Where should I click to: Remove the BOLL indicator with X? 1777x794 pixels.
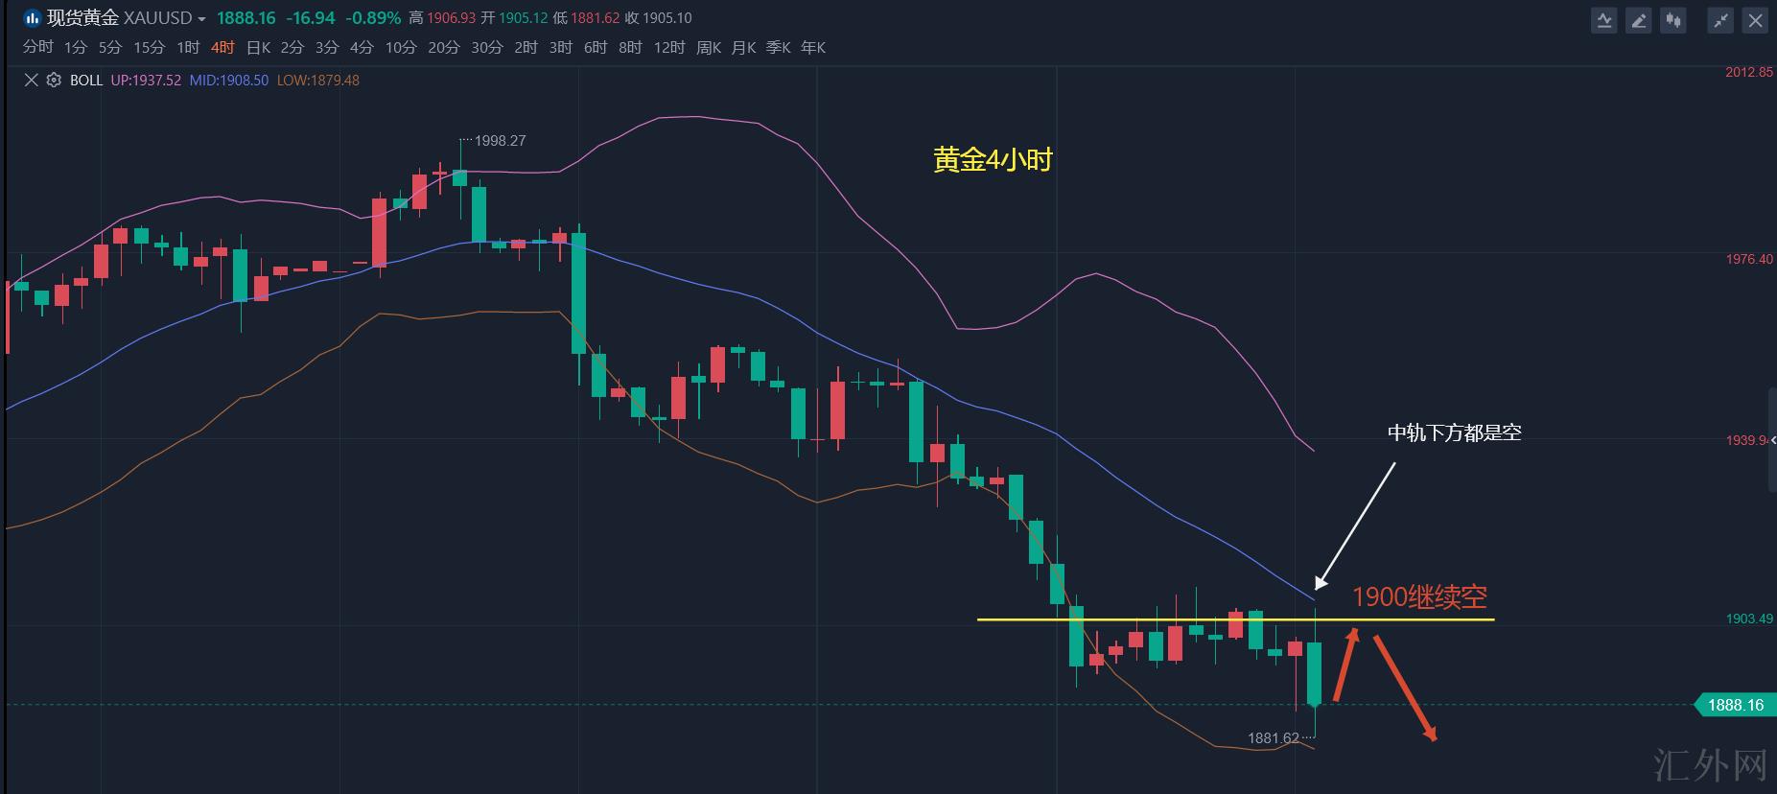[x=31, y=81]
